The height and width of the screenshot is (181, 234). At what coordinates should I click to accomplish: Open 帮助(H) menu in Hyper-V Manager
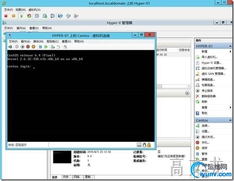47,28
